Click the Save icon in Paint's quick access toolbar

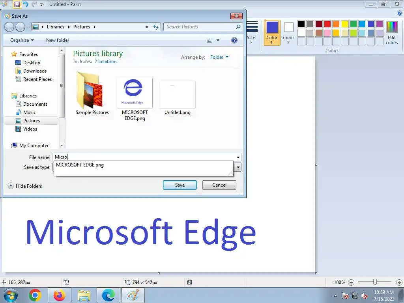click(17, 4)
